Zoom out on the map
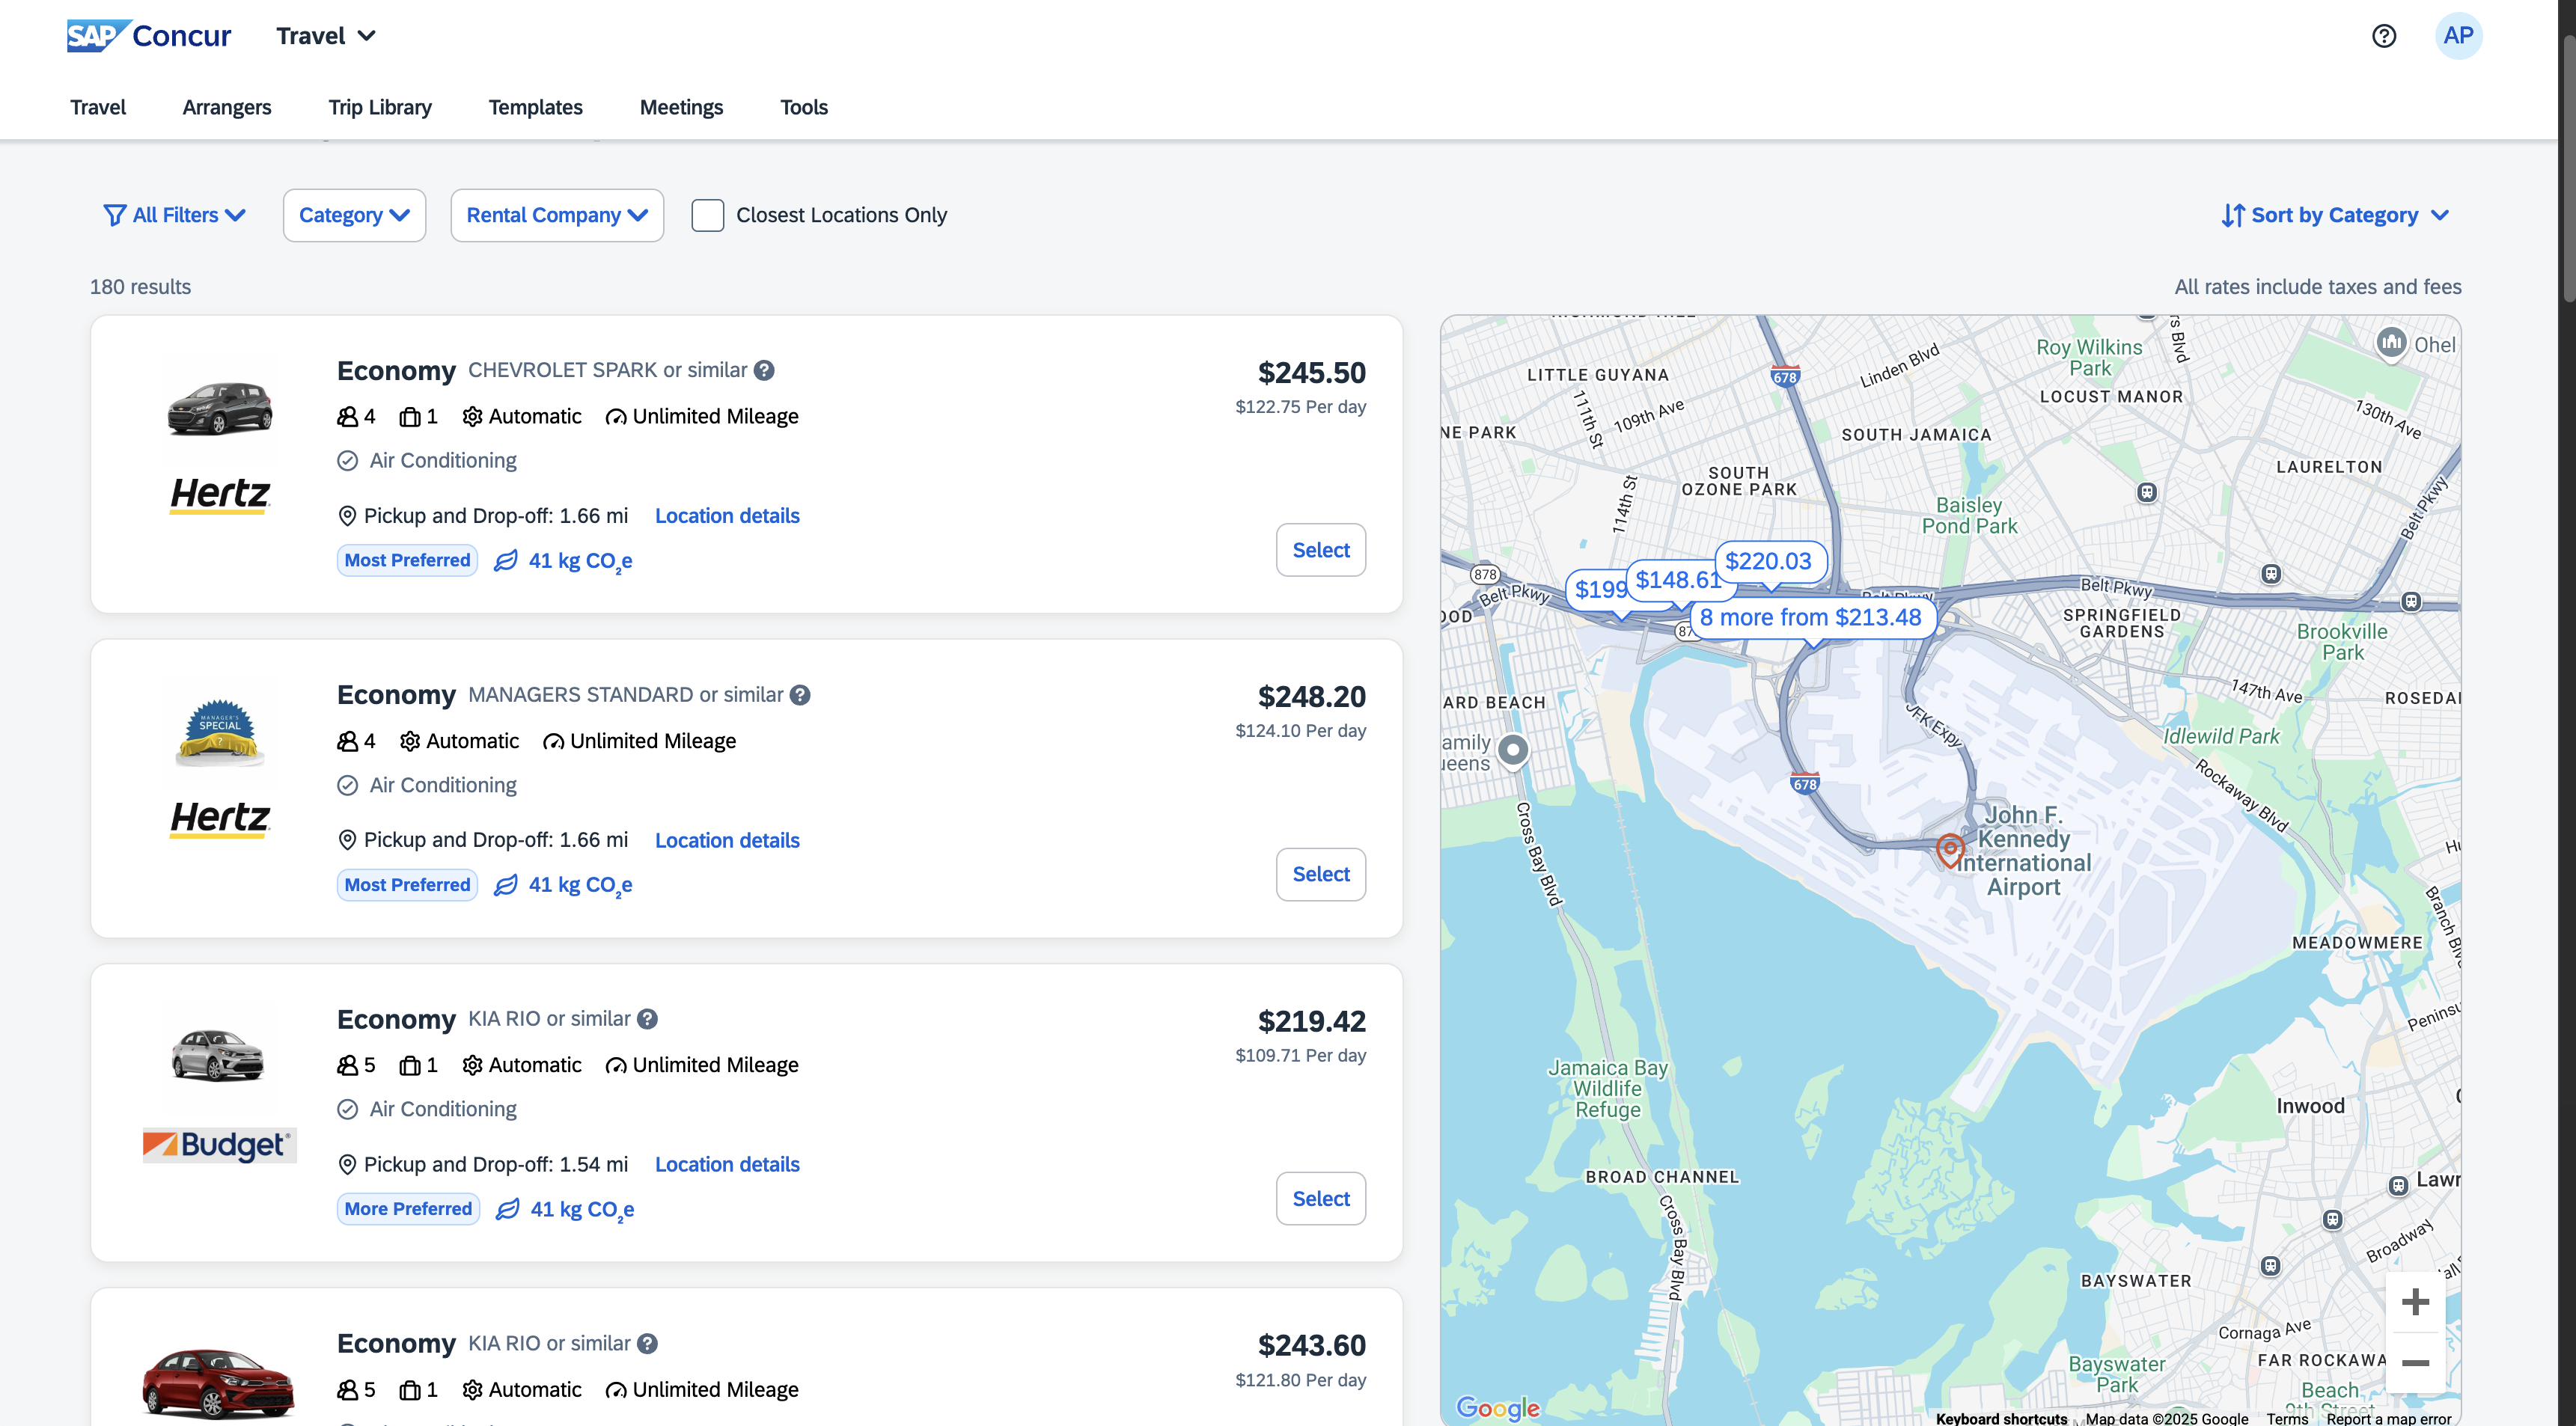Viewport: 2576px width, 1426px height. 2415,1363
